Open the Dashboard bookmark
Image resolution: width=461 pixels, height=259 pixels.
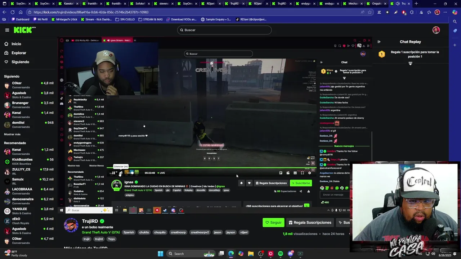point(20,19)
